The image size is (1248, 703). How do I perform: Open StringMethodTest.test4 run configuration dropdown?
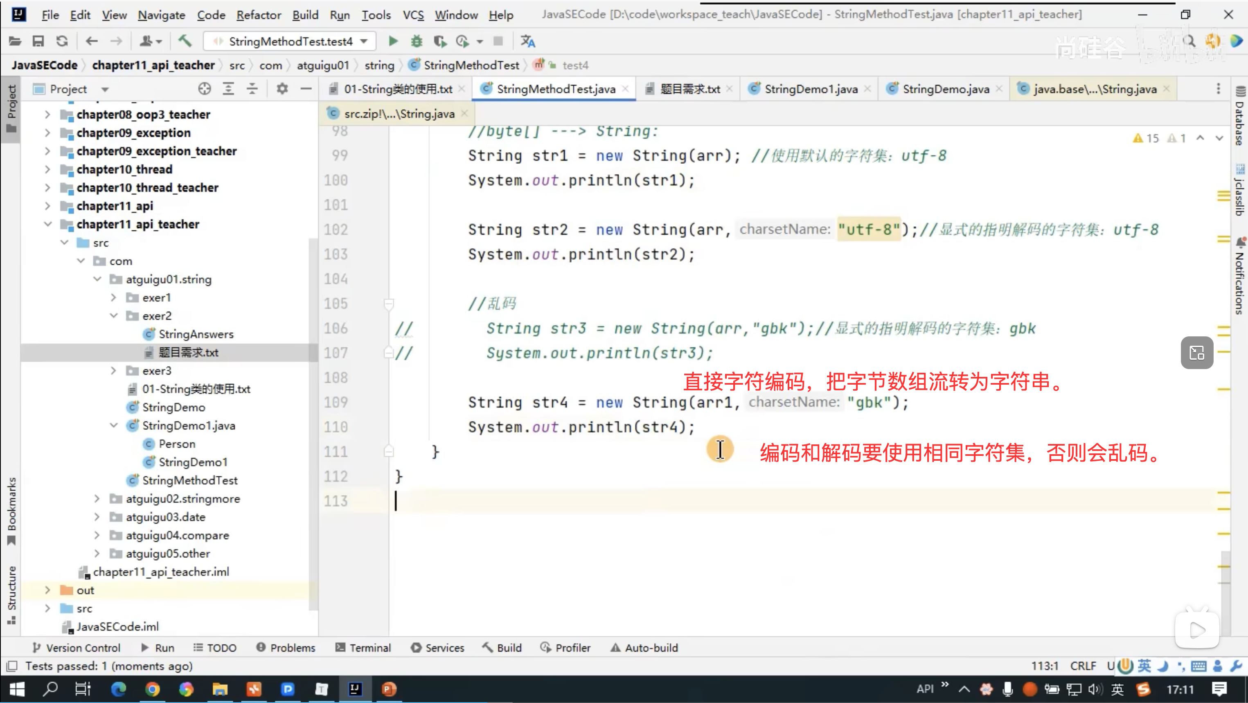[x=364, y=41]
